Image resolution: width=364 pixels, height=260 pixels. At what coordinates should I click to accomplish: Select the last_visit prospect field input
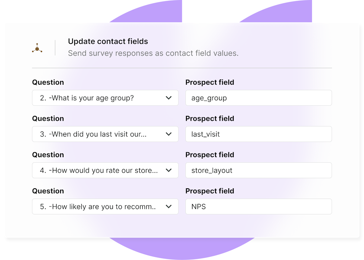click(259, 134)
